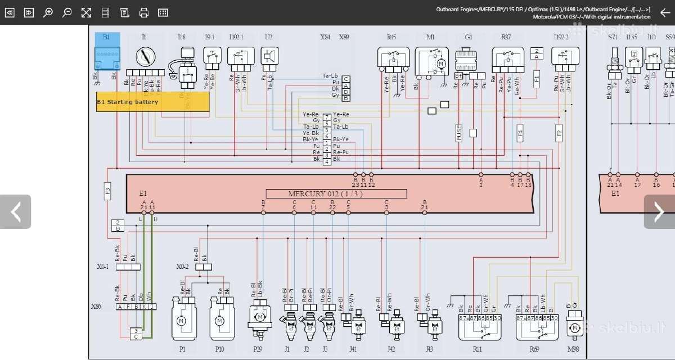Go to the next diagram page in the toolbar
Image resolution: width=675 pixels, height=360 pixels.
tap(29, 12)
